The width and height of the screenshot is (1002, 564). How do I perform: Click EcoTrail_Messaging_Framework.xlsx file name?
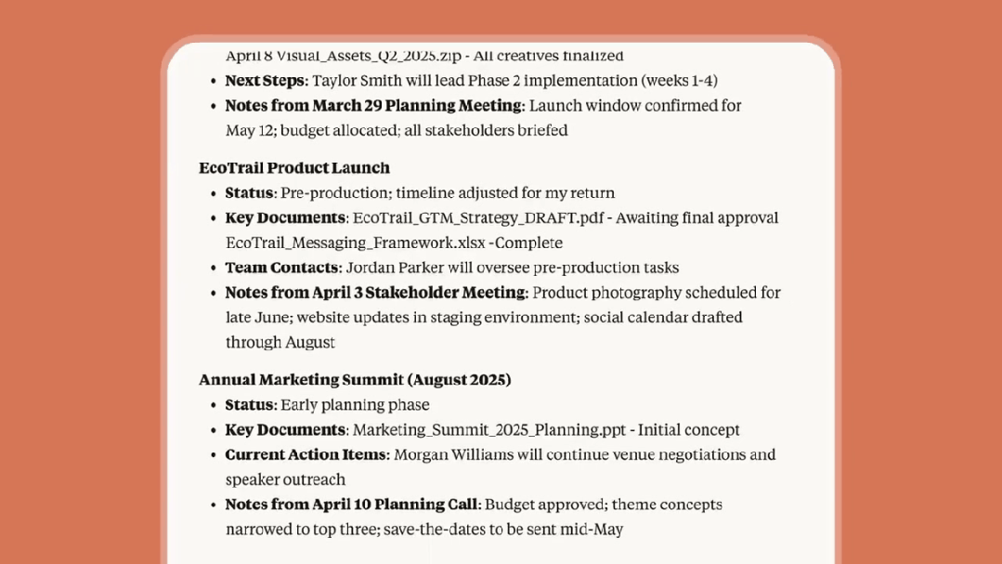356,243
